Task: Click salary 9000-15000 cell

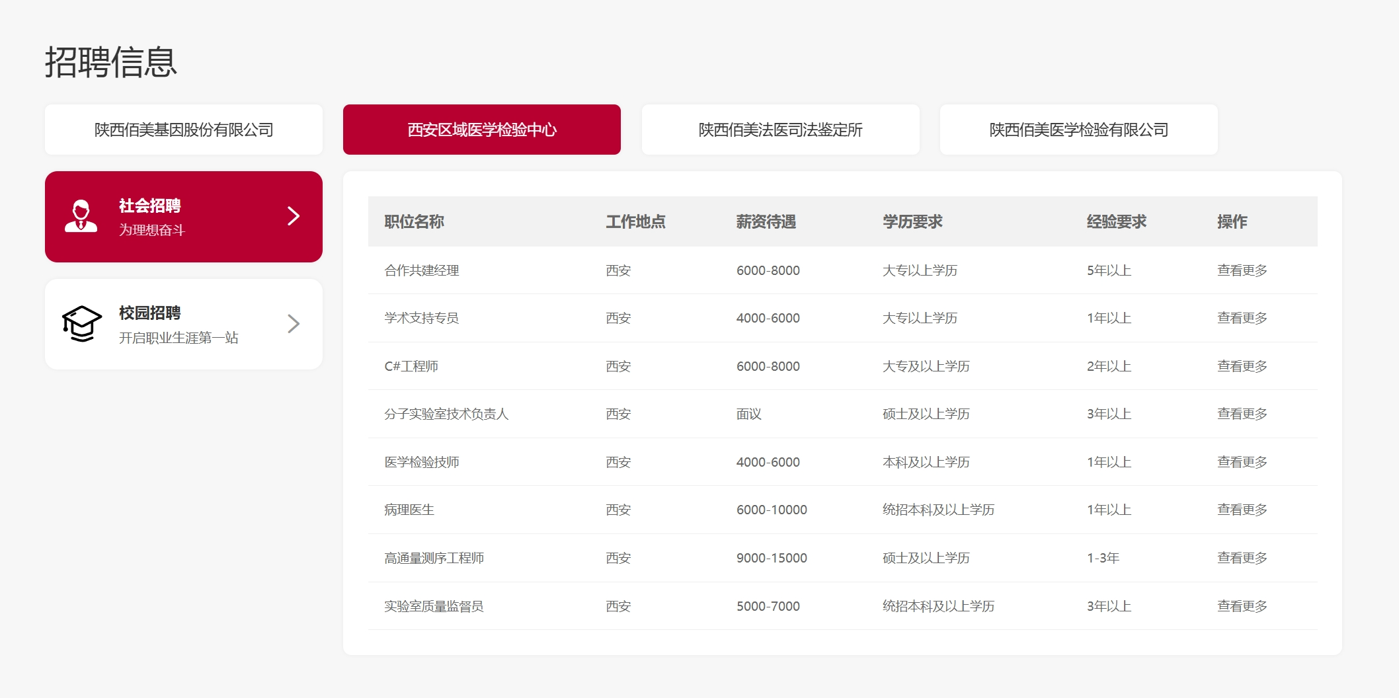Action: pyautogui.click(x=772, y=558)
